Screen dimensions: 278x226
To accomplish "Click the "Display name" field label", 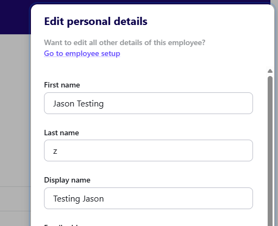I will [67, 180].
